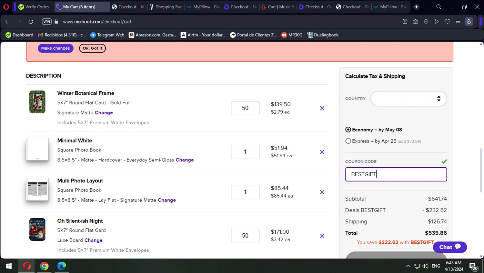The height and width of the screenshot is (273, 484).
Task: Click the Make changes button
Action: (x=55, y=48)
